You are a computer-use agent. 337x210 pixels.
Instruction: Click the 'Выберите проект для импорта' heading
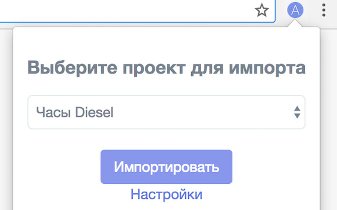point(166,68)
